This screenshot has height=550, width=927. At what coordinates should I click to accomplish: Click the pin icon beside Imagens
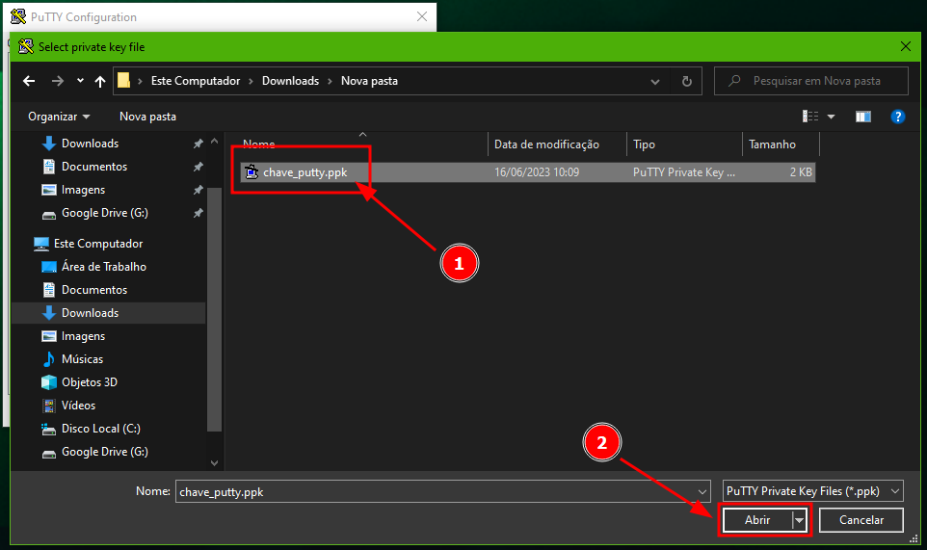pyautogui.click(x=199, y=190)
